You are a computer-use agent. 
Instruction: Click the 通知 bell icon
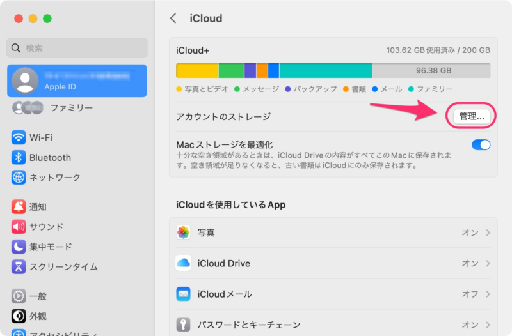pyautogui.click(x=19, y=206)
